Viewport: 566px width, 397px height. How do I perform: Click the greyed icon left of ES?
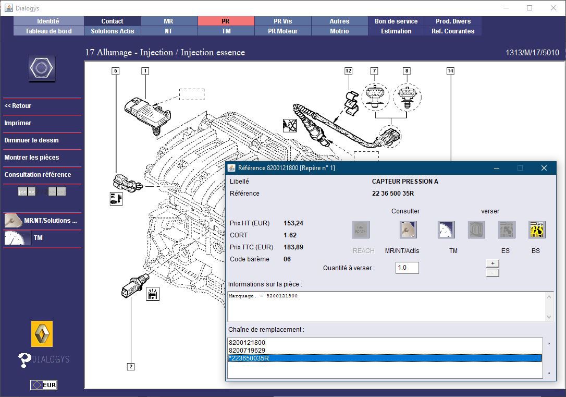(476, 230)
